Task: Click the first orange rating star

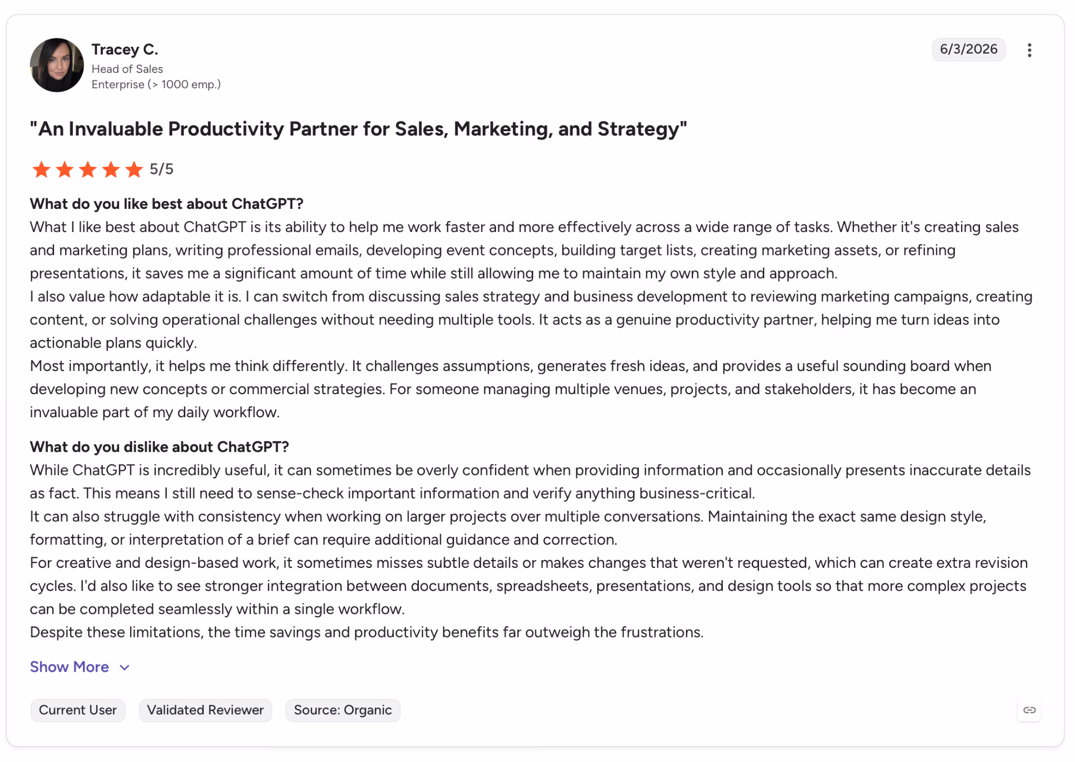Action: click(41, 170)
